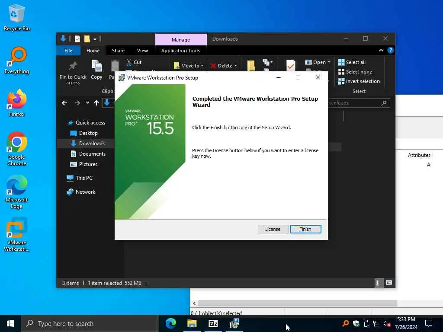Open File Explorer from the taskbar

(x=192, y=323)
